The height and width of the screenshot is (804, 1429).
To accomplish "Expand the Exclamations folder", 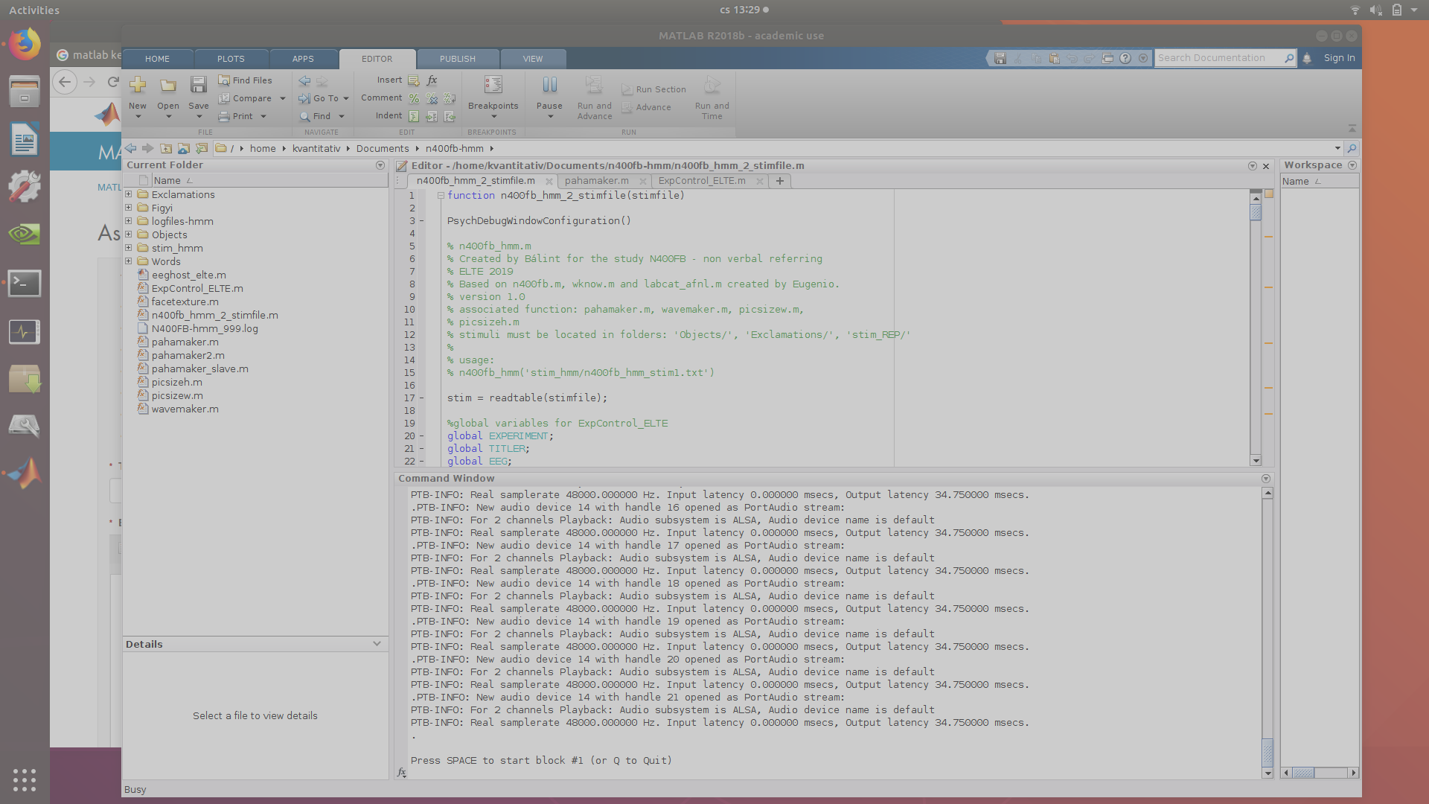I will click(x=129, y=194).
